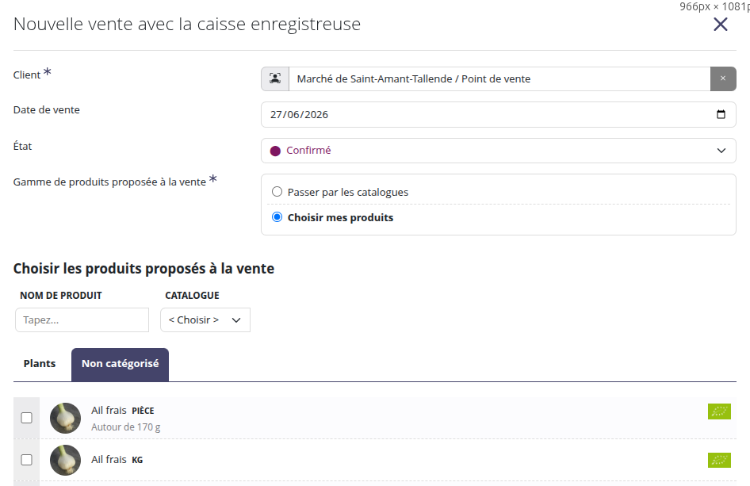Image resolution: width=750 pixels, height=486 pixels.
Task: Check the Ail frais PIÈCE product checkbox
Action: click(27, 418)
